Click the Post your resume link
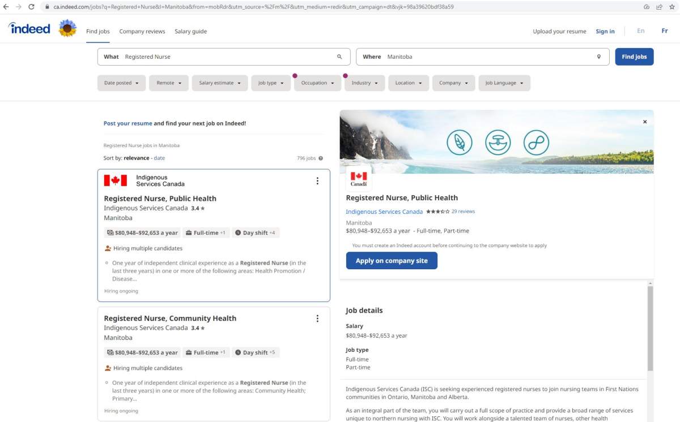Viewport: 680px width, 422px height. click(x=127, y=123)
